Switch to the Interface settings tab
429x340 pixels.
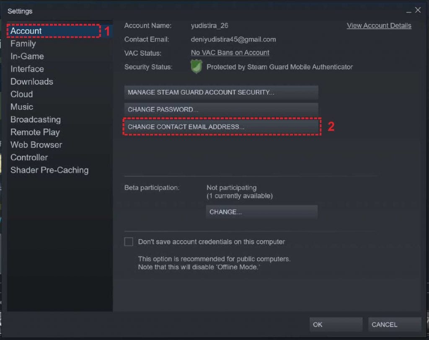pyautogui.click(x=27, y=69)
